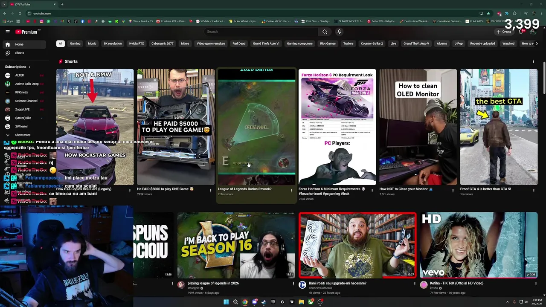The height and width of the screenshot is (307, 546).
Task: Select the 8K resolution chip
Action: tap(113, 43)
